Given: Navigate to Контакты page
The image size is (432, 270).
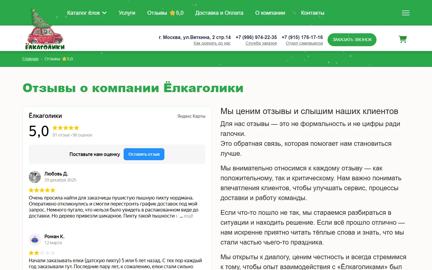Looking at the screenshot, I should (x=313, y=13).
